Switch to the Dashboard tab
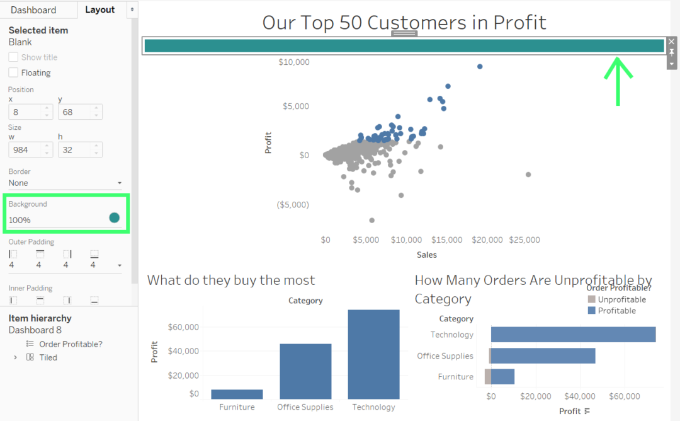The image size is (680, 421). 35,9
